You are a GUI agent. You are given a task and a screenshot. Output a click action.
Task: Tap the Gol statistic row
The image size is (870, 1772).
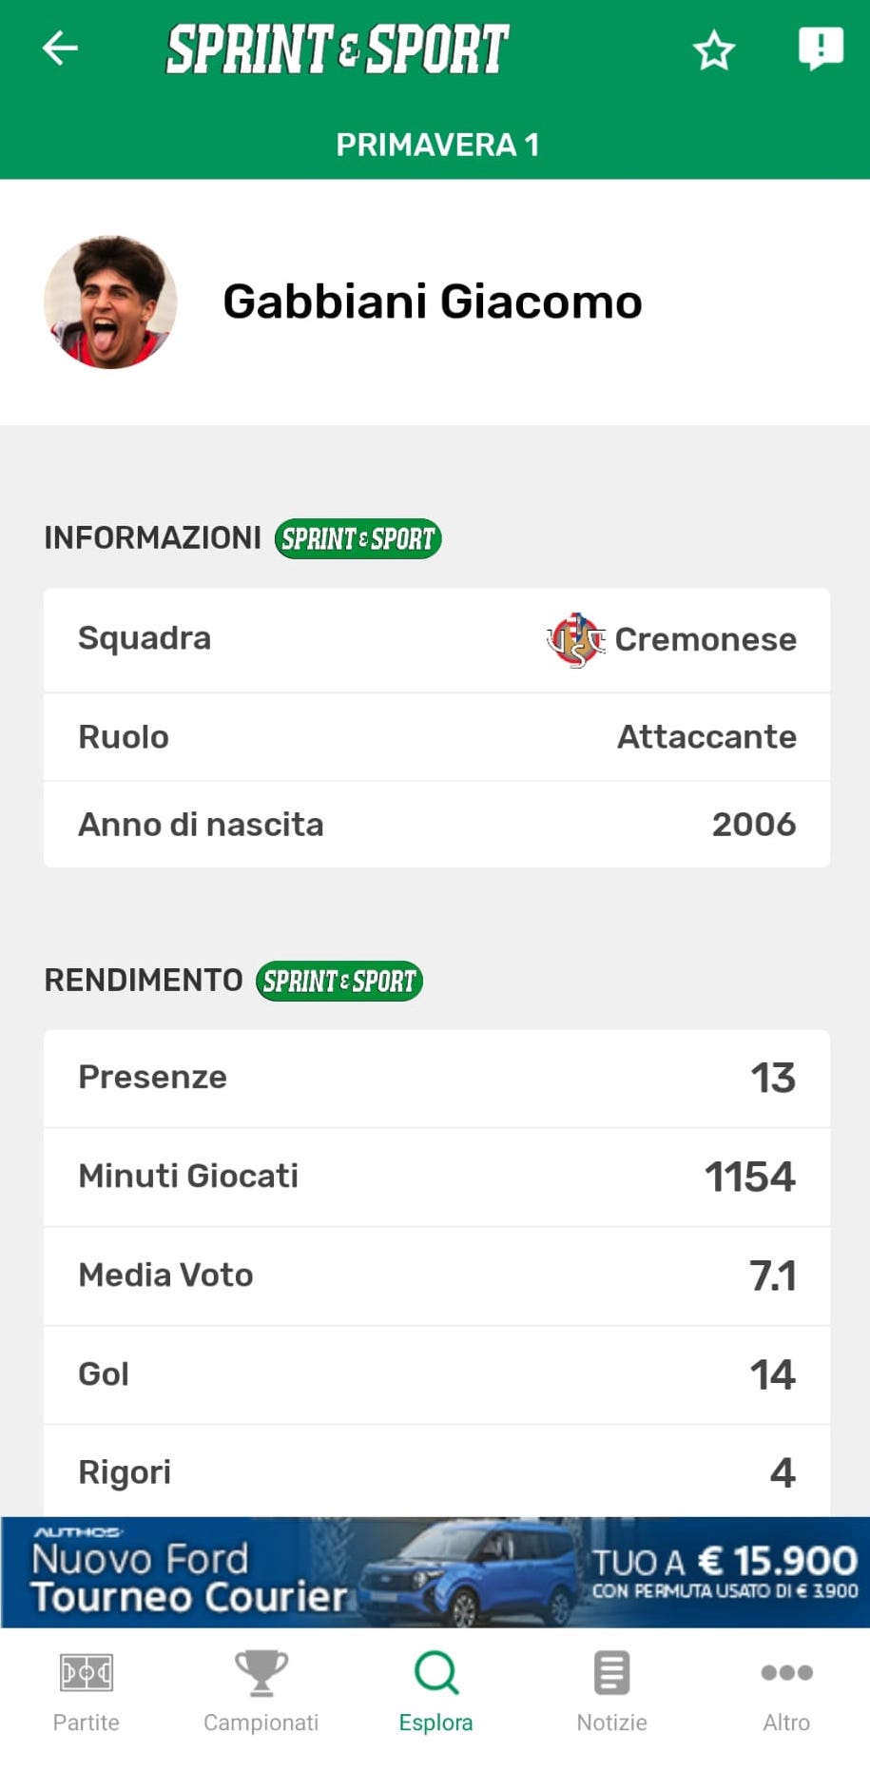(x=436, y=1374)
